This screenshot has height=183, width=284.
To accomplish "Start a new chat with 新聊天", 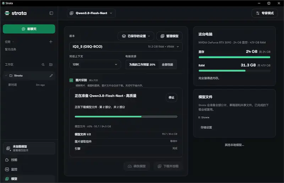I will 29,29.
